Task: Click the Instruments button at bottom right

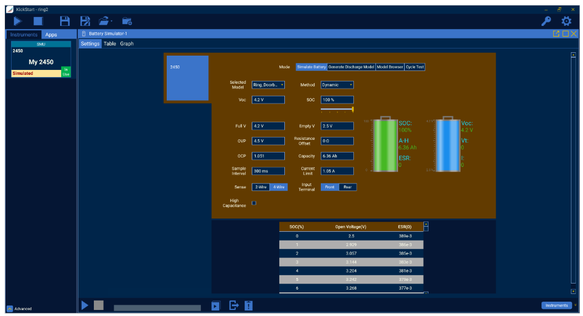Action: pos(556,305)
